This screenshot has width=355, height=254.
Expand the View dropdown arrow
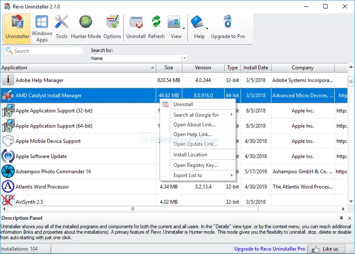[184, 29]
